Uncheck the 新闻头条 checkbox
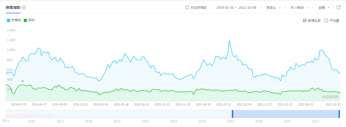This screenshot has width=346, height=127. pos(305,20)
